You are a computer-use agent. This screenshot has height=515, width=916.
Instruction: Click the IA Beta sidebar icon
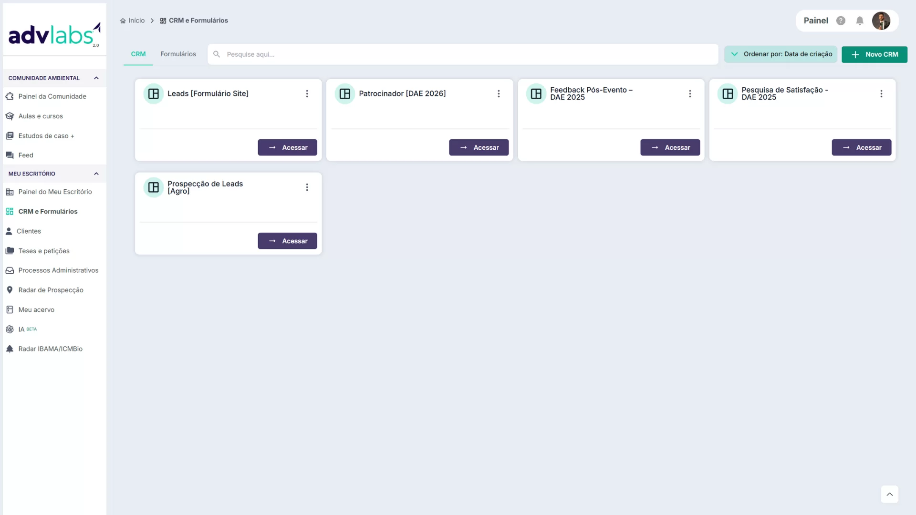pyautogui.click(x=10, y=330)
